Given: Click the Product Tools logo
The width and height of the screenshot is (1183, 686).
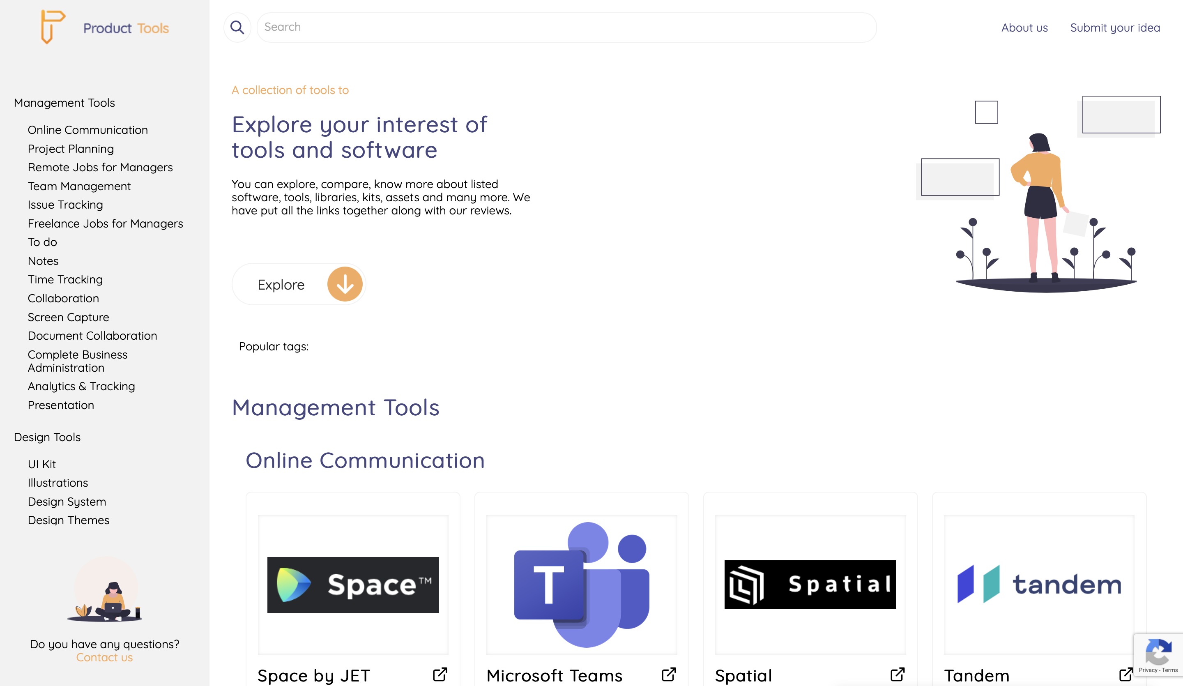Looking at the screenshot, I should [x=104, y=28].
